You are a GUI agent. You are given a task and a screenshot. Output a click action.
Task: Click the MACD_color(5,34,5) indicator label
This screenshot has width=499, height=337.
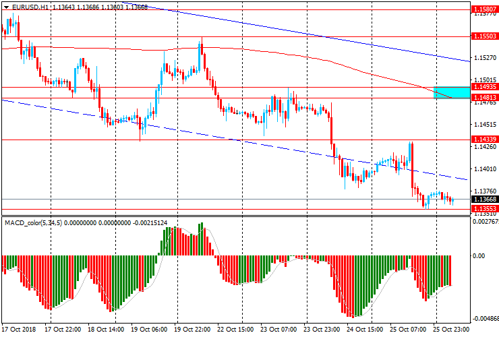[x=34, y=223]
